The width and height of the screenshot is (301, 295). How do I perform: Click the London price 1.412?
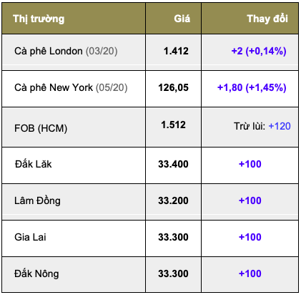click(x=176, y=51)
